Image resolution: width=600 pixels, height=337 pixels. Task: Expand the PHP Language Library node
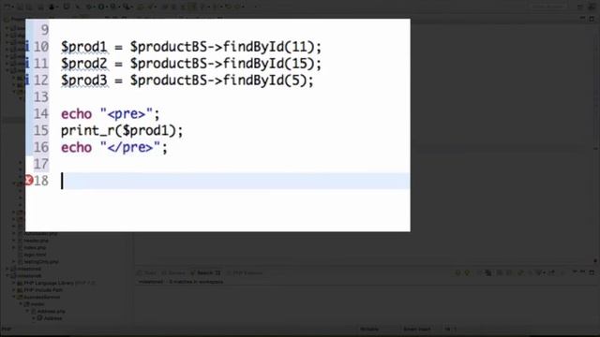point(14,283)
